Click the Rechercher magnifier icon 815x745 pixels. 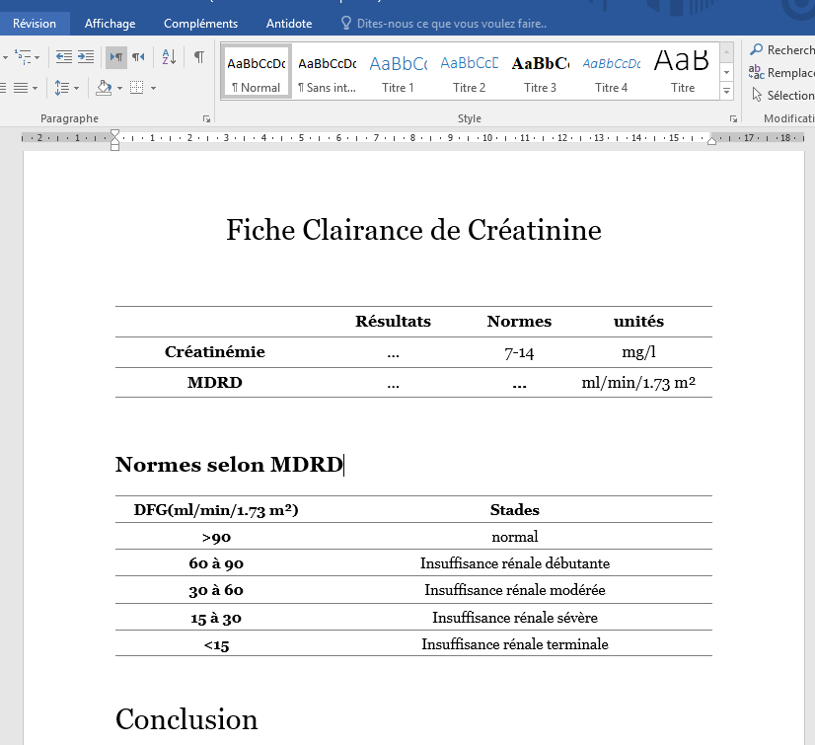pyautogui.click(x=756, y=50)
